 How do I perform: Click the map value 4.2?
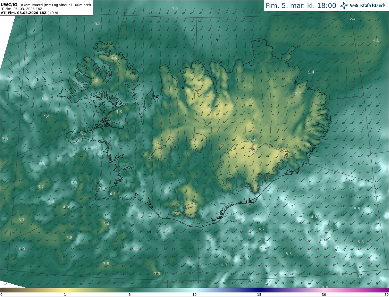252,139
